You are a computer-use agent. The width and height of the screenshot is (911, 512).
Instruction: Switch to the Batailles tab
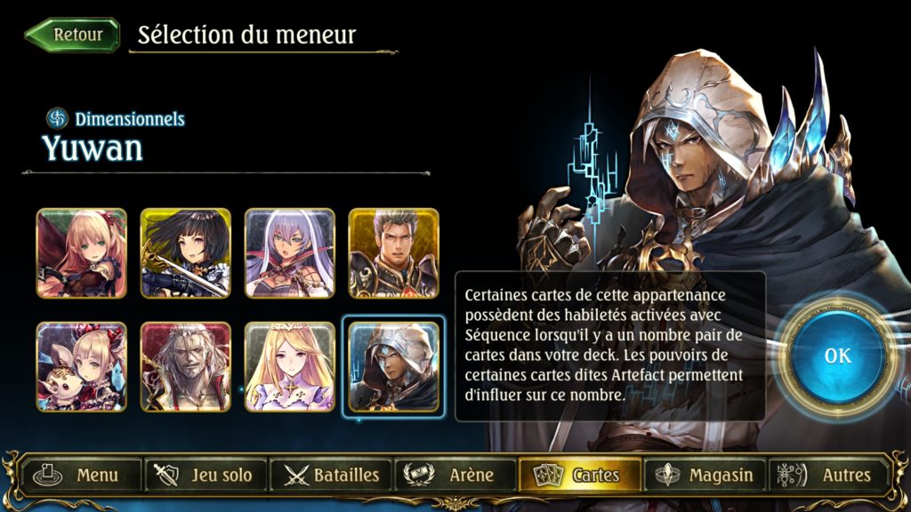[331, 476]
